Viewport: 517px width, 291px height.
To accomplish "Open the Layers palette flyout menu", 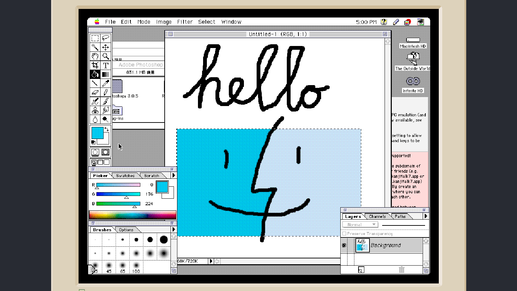I will click(425, 216).
